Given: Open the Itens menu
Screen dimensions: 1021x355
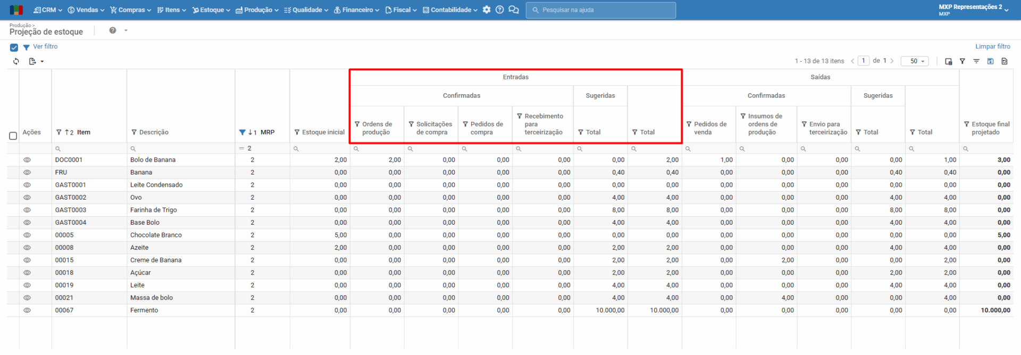Looking at the screenshot, I should 171,10.
